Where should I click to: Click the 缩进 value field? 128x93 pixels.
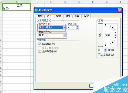point(72,27)
